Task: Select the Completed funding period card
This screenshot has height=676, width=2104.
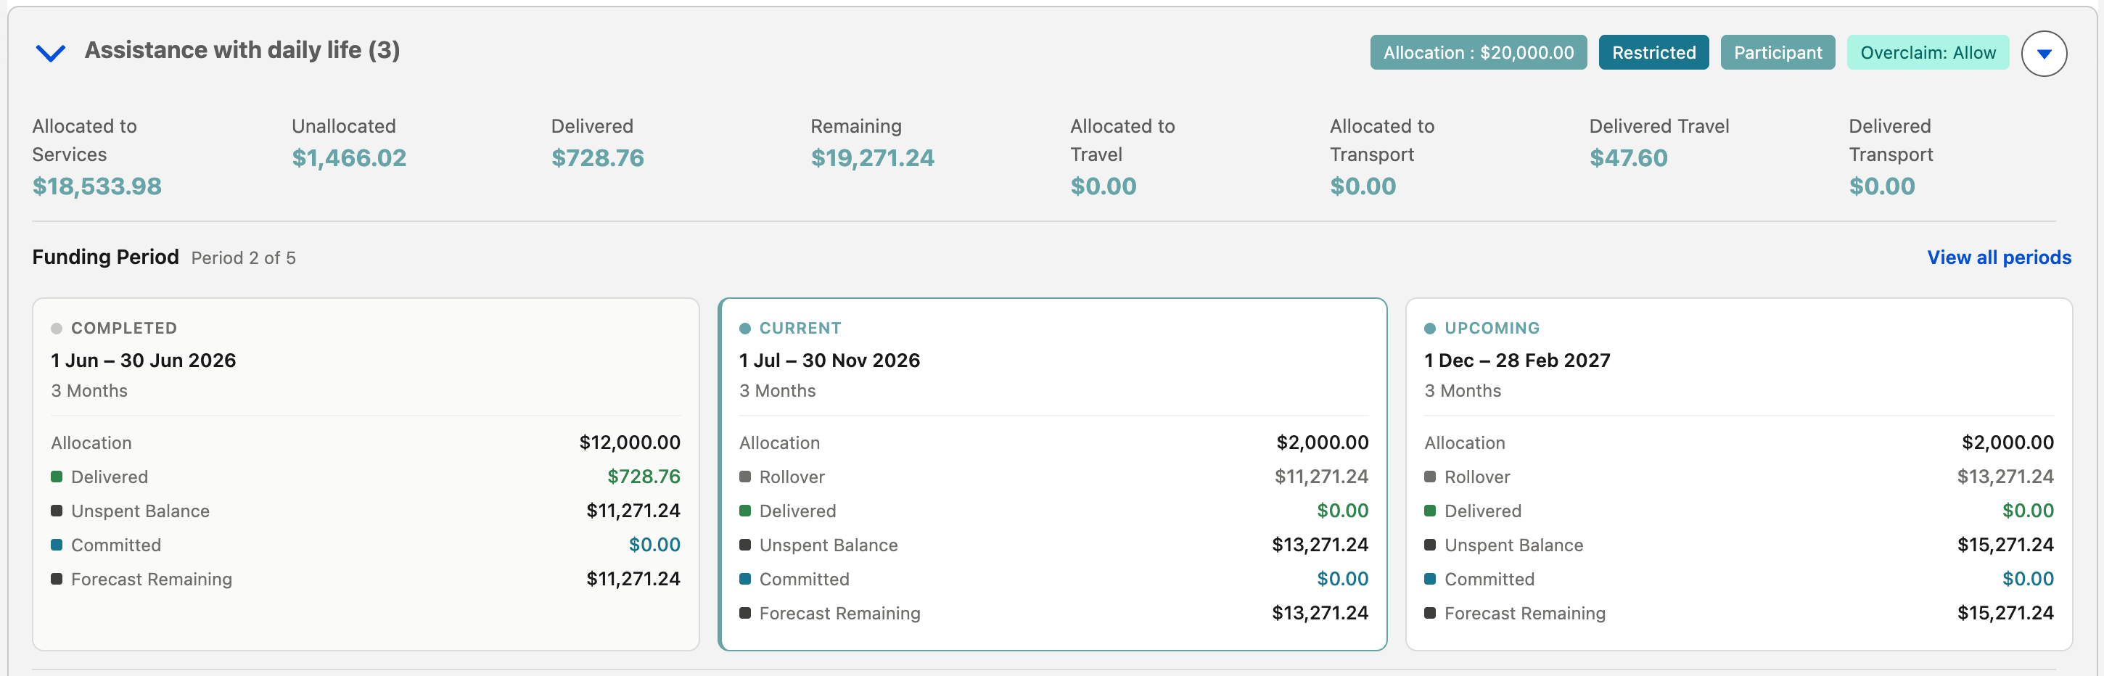Action: (366, 474)
